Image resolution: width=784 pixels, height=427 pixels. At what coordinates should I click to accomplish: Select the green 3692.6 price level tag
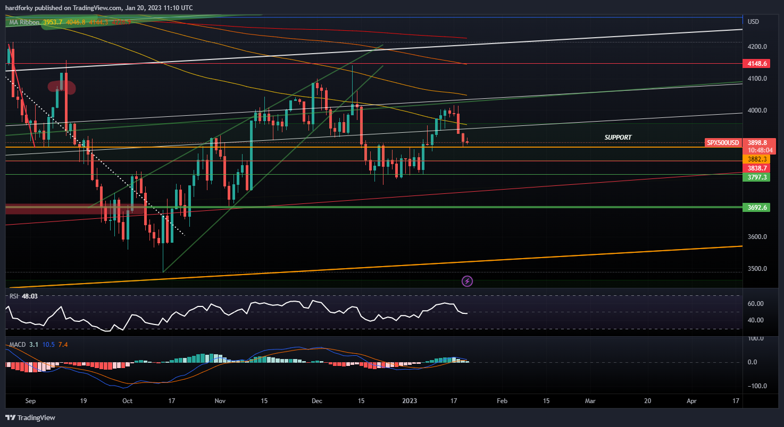tap(757, 208)
